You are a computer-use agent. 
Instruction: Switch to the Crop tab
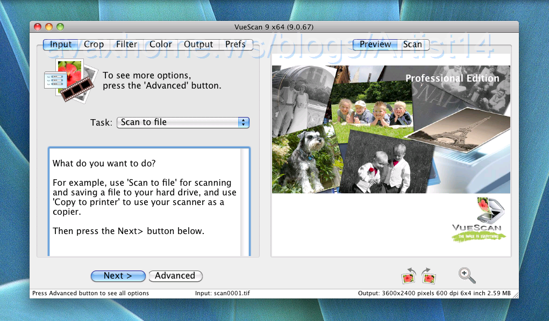(x=94, y=45)
